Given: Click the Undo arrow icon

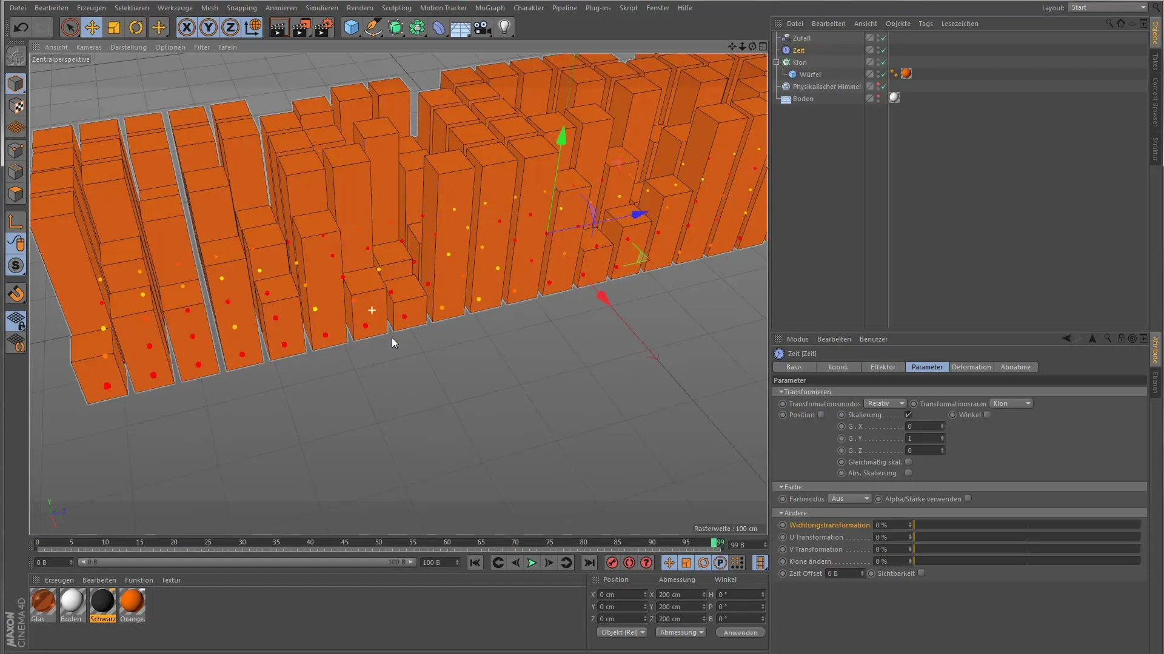Looking at the screenshot, I should tap(21, 27).
